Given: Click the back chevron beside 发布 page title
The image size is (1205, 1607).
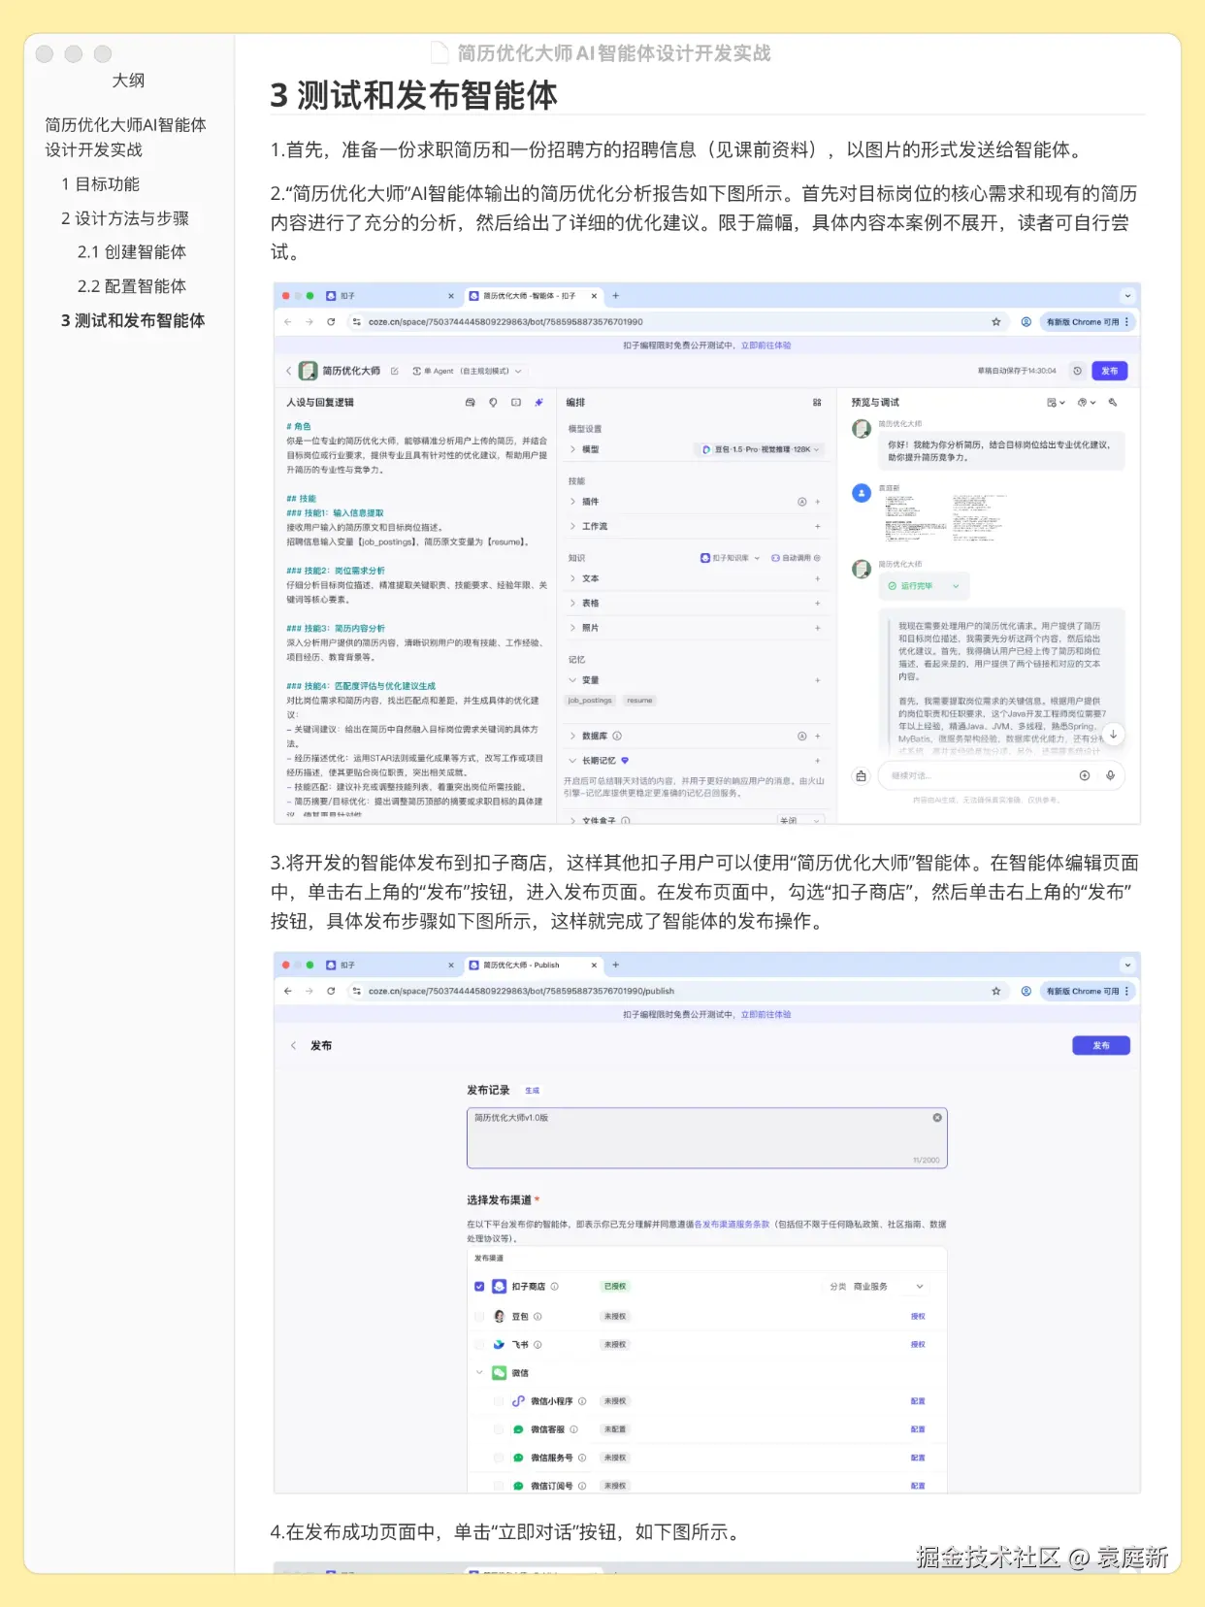Looking at the screenshot, I should (x=293, y=1046).
